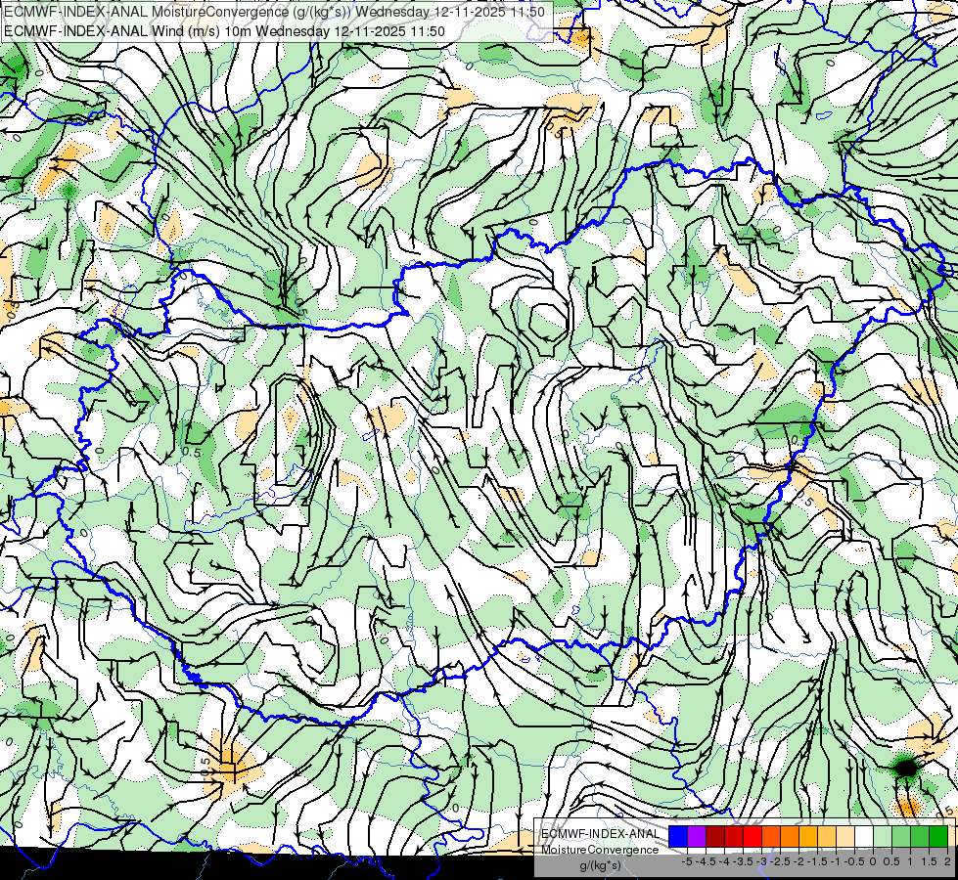Click the legend value -5
The image size is (958, 880).
click(687, 861)
